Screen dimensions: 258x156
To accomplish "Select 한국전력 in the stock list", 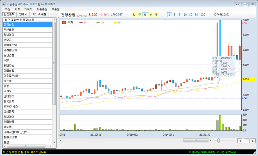I will [x=28, y=101].
